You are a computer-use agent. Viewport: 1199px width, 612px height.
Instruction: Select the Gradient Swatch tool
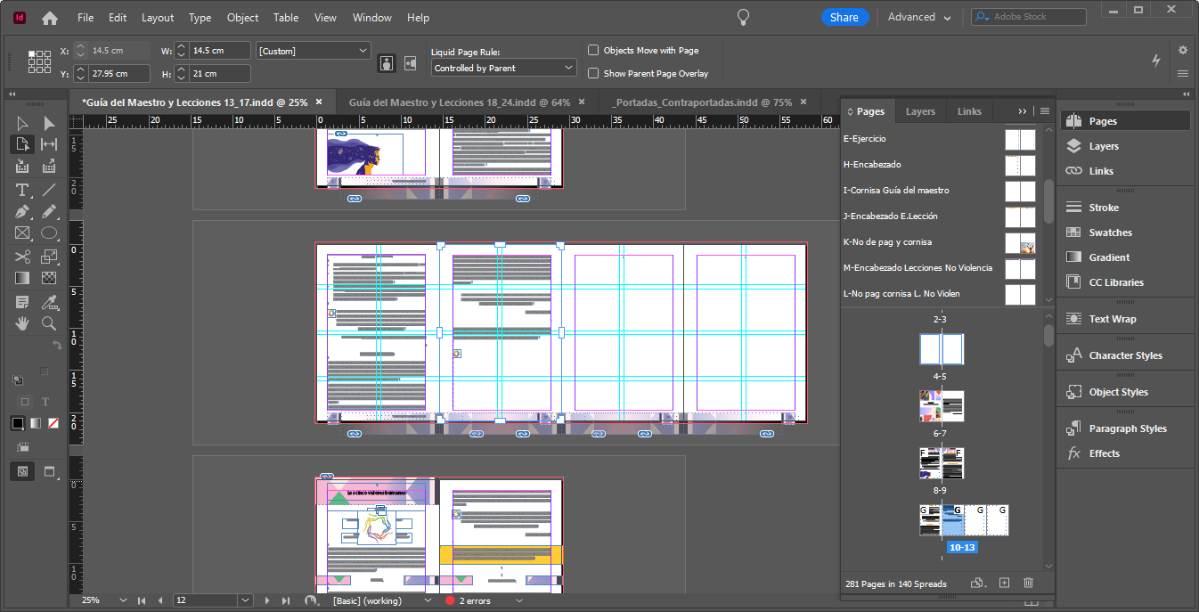click(21, 277)
